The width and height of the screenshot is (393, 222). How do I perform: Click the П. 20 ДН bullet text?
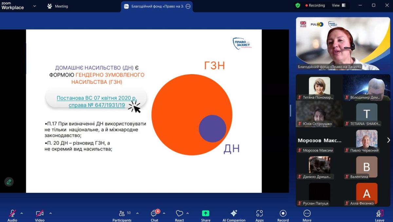pos(79,146)
